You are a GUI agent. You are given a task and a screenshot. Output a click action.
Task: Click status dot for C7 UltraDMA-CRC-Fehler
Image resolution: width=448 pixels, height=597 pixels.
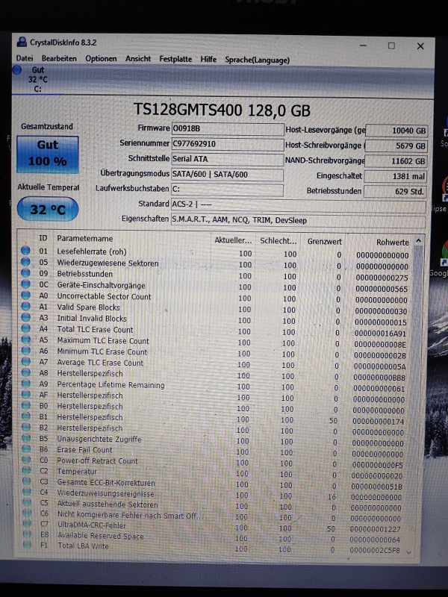27,524
